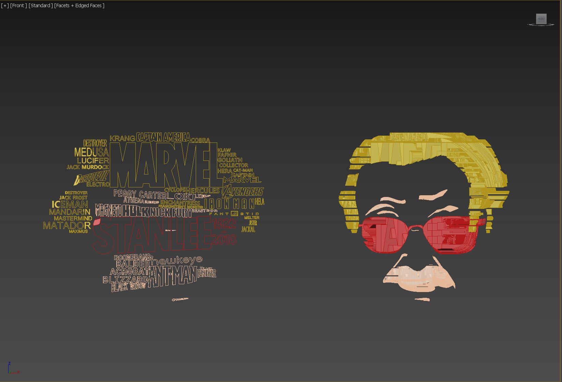
Task: Select the ACROBAT text spline
Action: 129,272
